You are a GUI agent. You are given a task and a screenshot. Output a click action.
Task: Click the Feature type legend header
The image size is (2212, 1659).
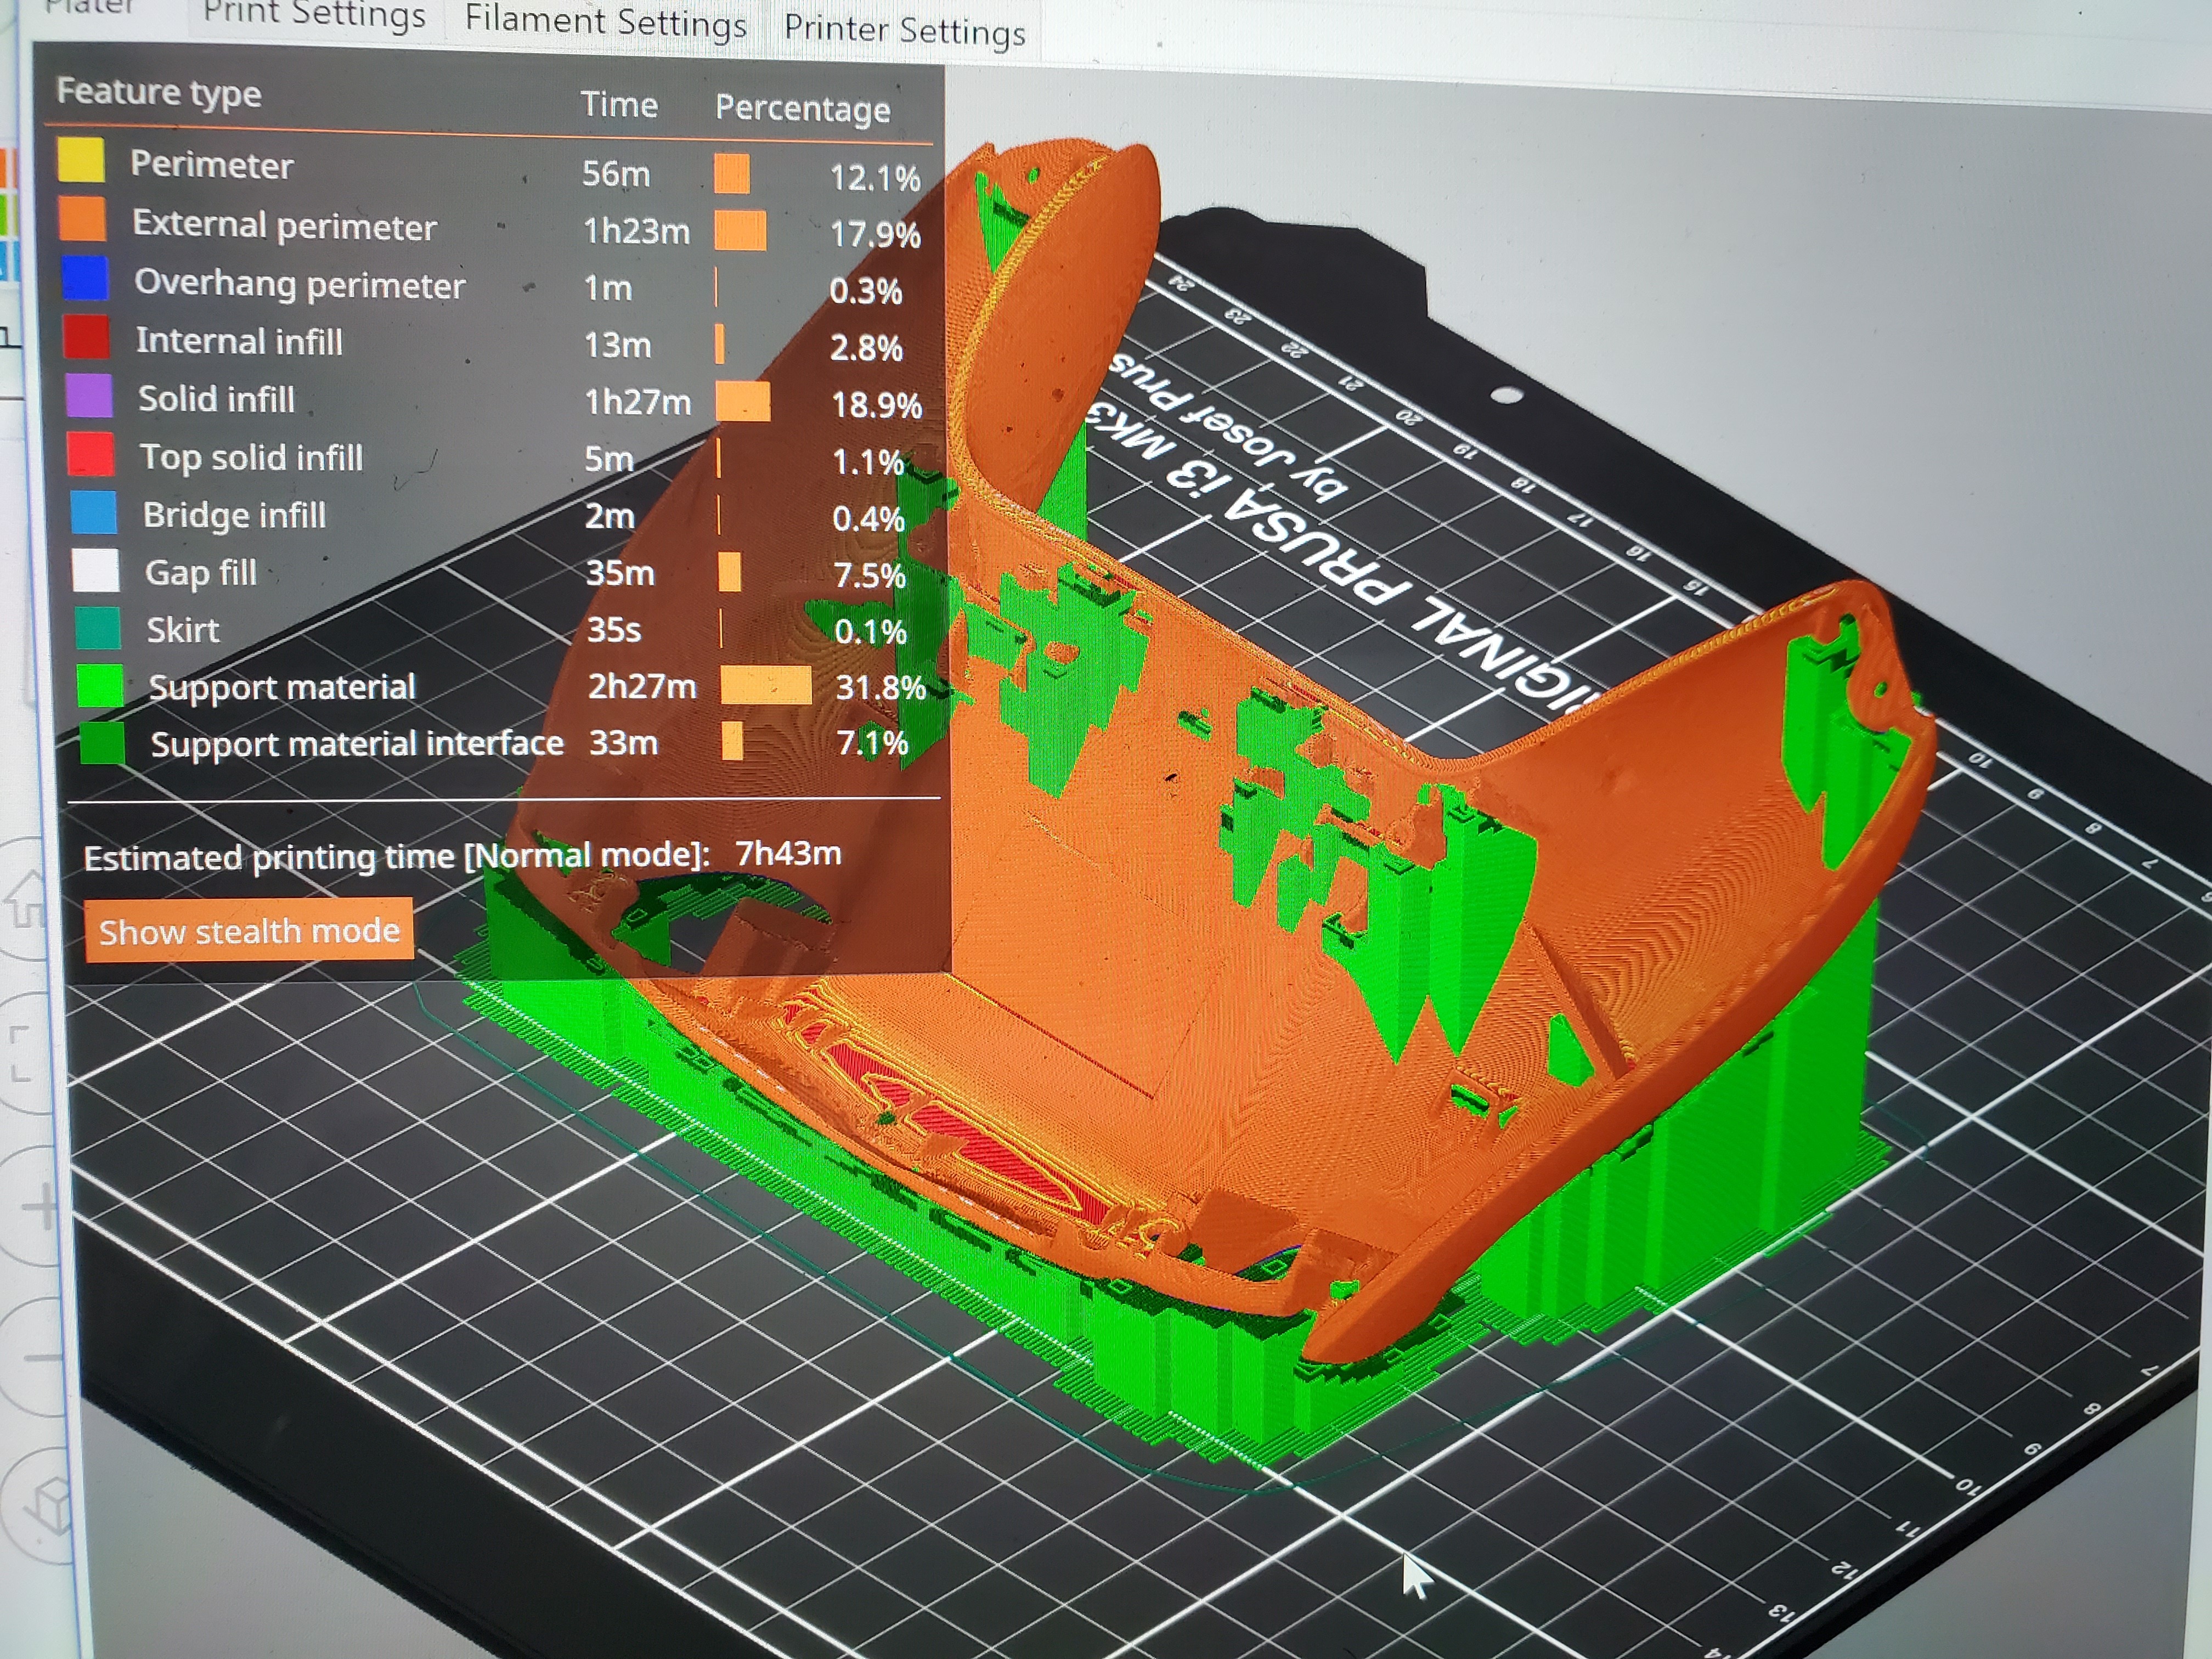point(159,92)
